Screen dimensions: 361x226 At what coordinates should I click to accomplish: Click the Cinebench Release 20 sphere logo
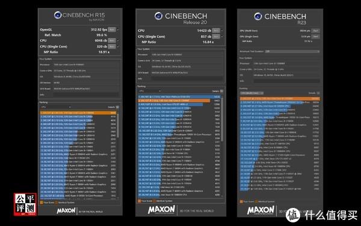pyautogui.click(x=158, y=16)
